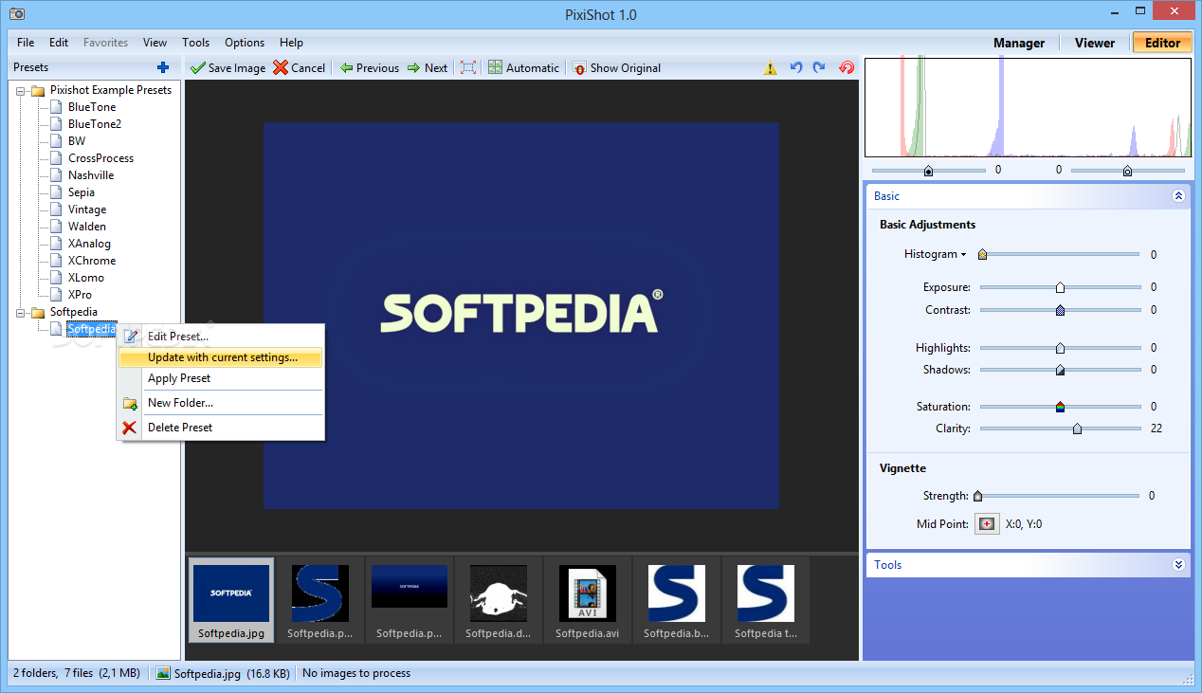Open the Edit menu
Viewport: 1202px width, 693px height.
59,43
